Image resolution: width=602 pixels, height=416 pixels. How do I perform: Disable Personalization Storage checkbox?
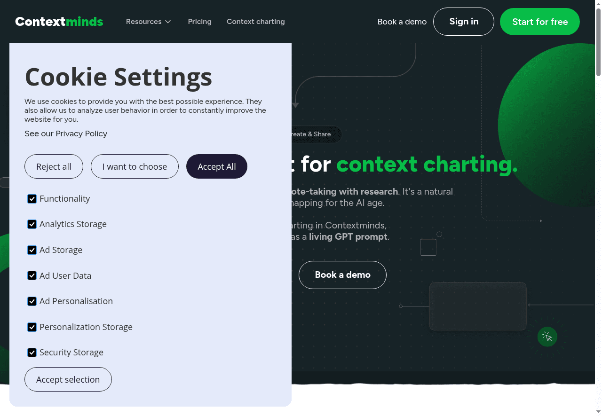[32, 327]
